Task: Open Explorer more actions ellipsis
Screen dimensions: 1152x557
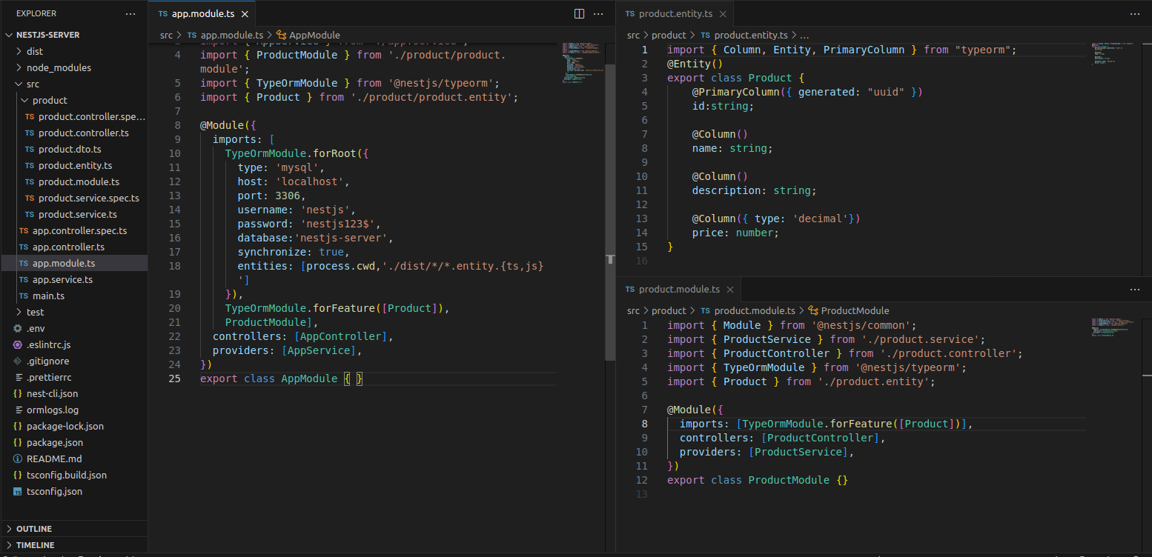Action: click(130, 13)
